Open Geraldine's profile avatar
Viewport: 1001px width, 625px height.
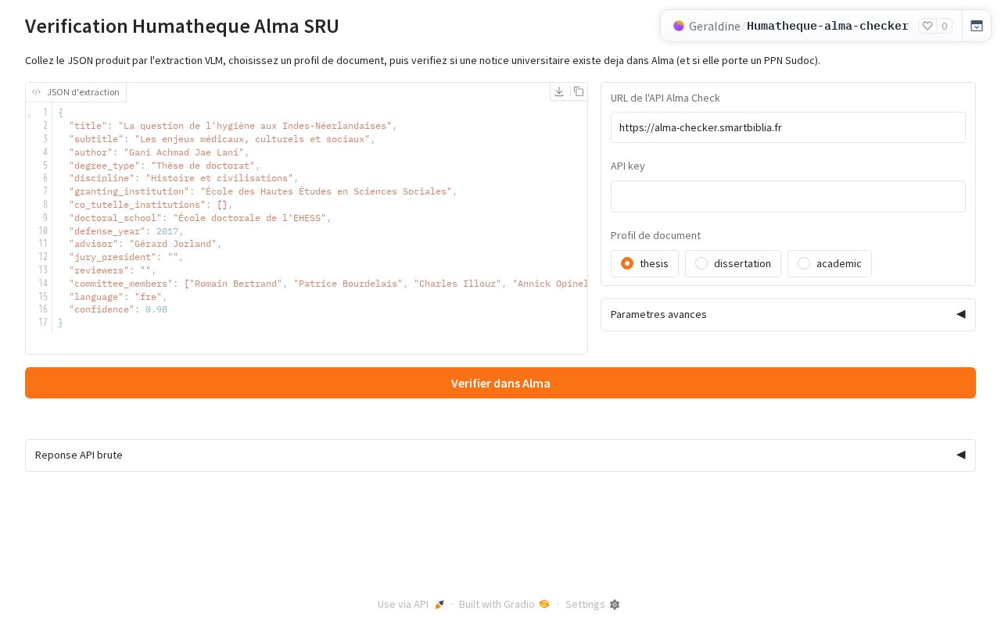(x=679, y=26)
